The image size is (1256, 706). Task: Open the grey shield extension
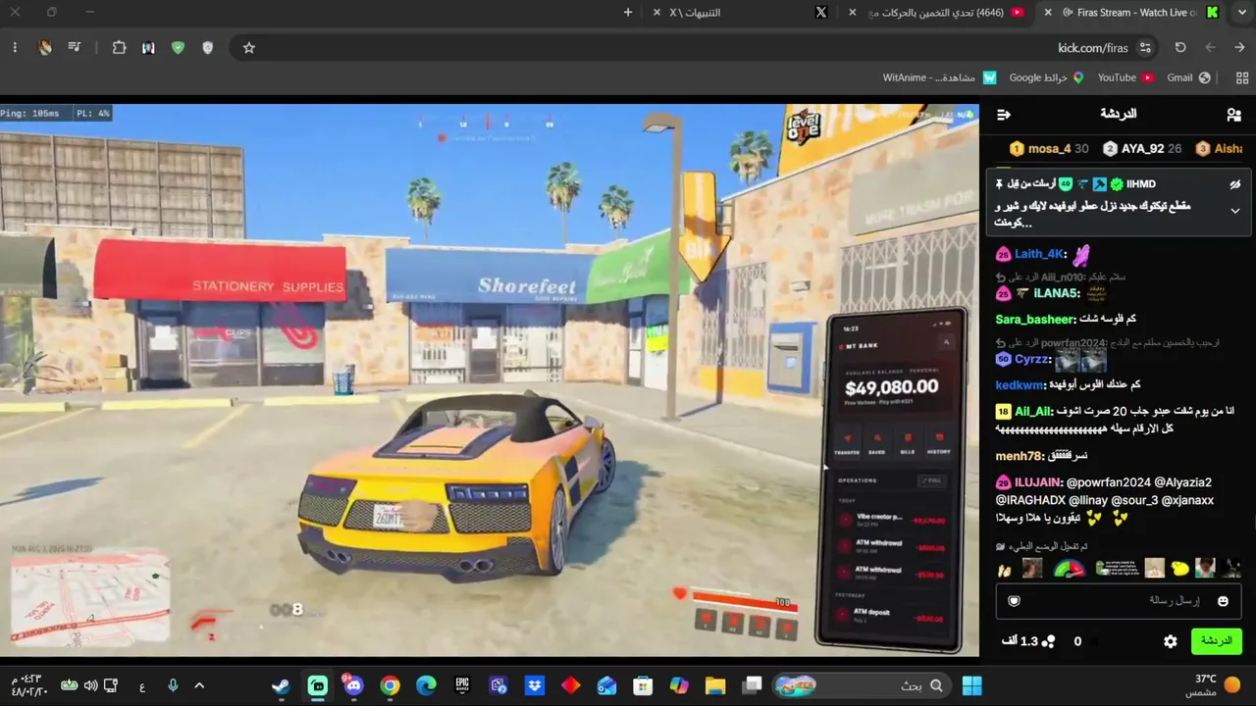point(207,47)
